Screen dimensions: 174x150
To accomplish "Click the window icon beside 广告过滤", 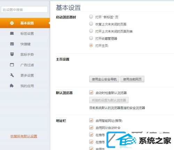I will coord(12,65).
